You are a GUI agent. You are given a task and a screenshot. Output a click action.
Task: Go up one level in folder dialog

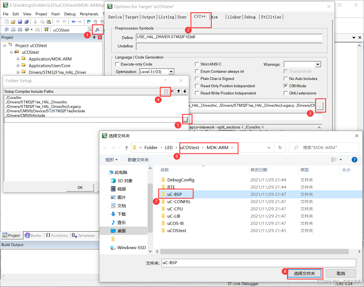point(127,148)
